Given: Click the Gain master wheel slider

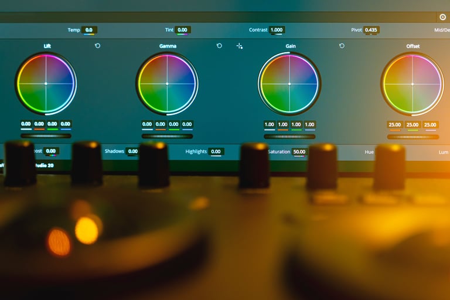Looking at the screenshot, I should pyautogui.click(x=289, y=137).
